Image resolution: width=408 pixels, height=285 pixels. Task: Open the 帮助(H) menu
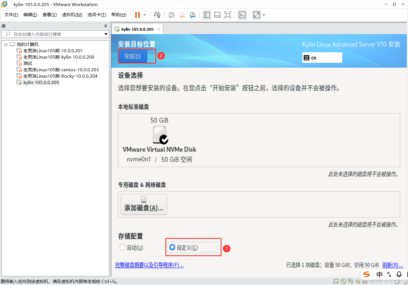[119, 15]
